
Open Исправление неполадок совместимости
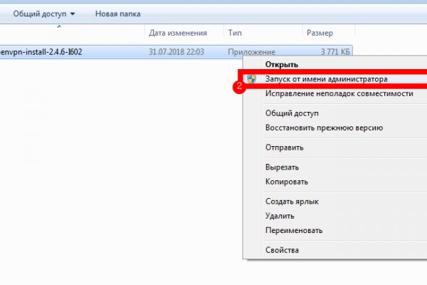tap(339, 93)
